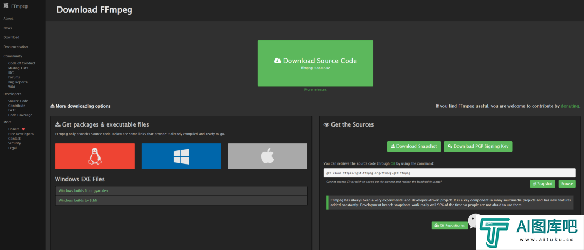Click the red heart icon beside Donate

point(23,129)
